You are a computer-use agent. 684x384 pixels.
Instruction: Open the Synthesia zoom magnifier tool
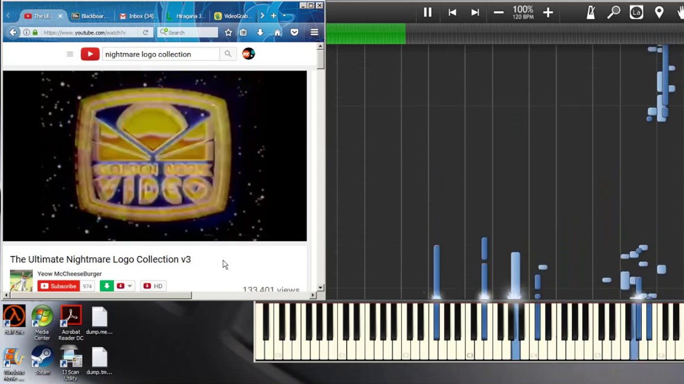613,12
